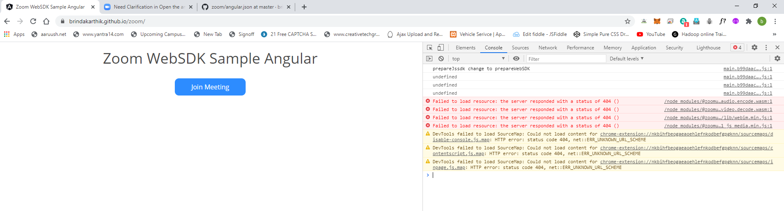
Task: Click the live expression eye icon
Action: pyautogui.click(x=516, y=59)
